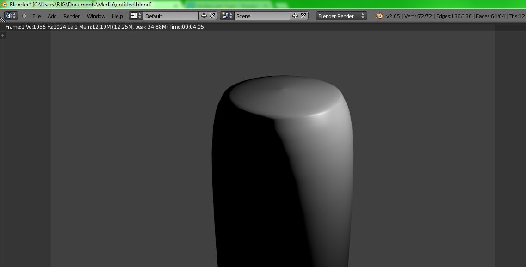Open the Render menu
The image size is (526, 267).
click(x=71, y=16)
